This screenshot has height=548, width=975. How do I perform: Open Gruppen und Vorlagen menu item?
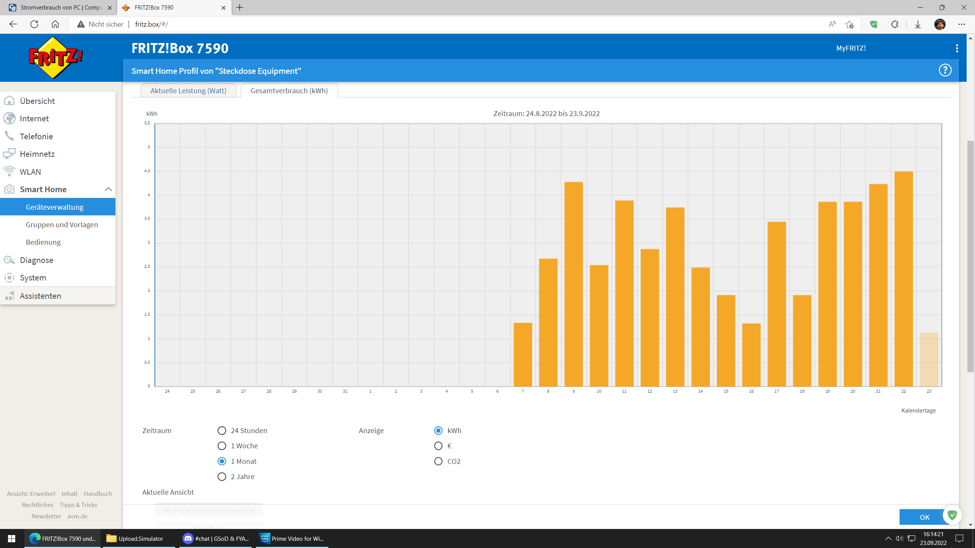62,225
